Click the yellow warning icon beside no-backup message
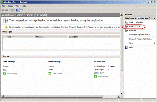 click(x=6, y=27)
